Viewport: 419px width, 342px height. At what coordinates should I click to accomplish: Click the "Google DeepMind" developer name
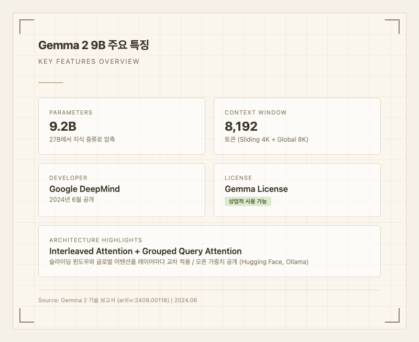click(x=84, y=189)
